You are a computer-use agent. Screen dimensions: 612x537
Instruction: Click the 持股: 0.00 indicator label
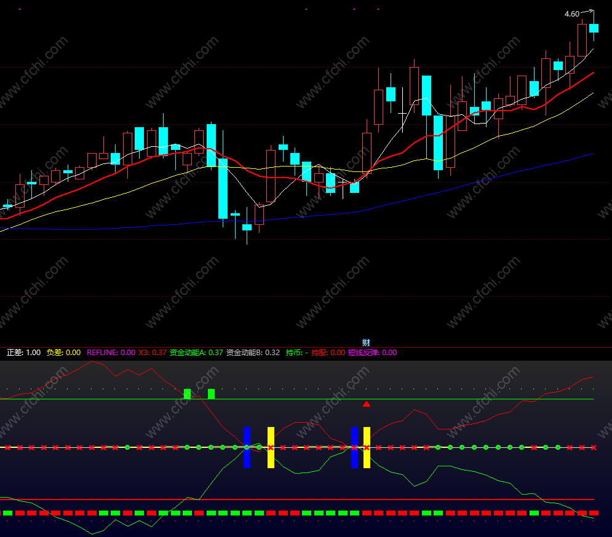coord(328,353)
